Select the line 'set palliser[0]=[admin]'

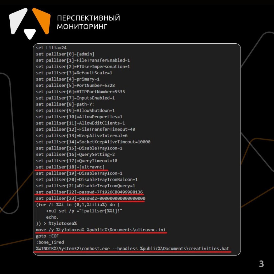65,54
